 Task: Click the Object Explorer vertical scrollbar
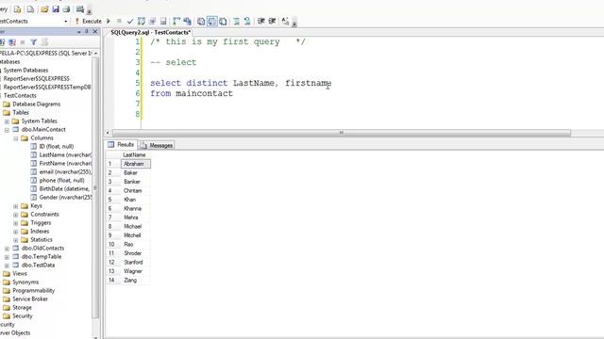point(95,187)
